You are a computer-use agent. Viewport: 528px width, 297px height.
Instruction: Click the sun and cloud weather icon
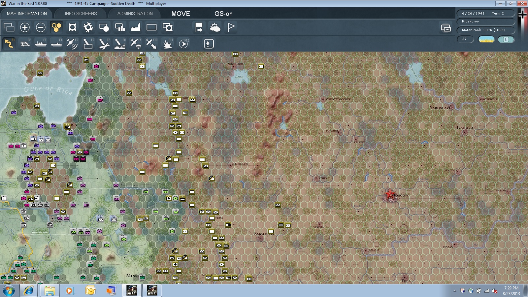pyautogui.click(x=215, y=27)
